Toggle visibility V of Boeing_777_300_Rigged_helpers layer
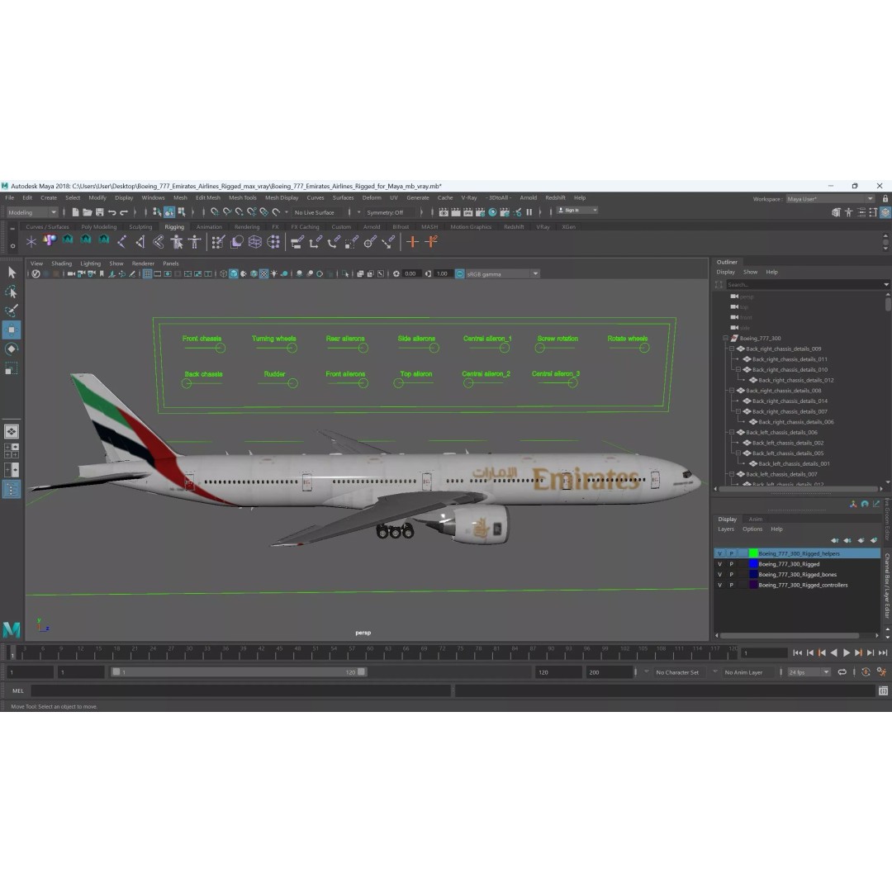This screenshot has width=892, height=892. click(x=719, y=553)
